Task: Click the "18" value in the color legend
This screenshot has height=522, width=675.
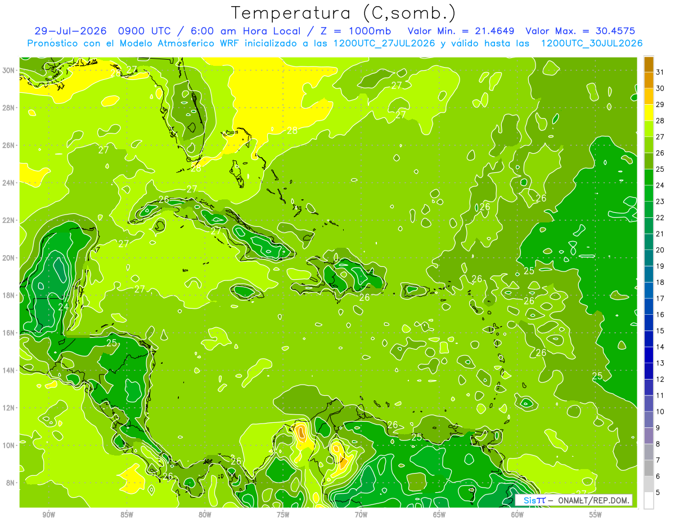Action: click(x=660, y=282)
